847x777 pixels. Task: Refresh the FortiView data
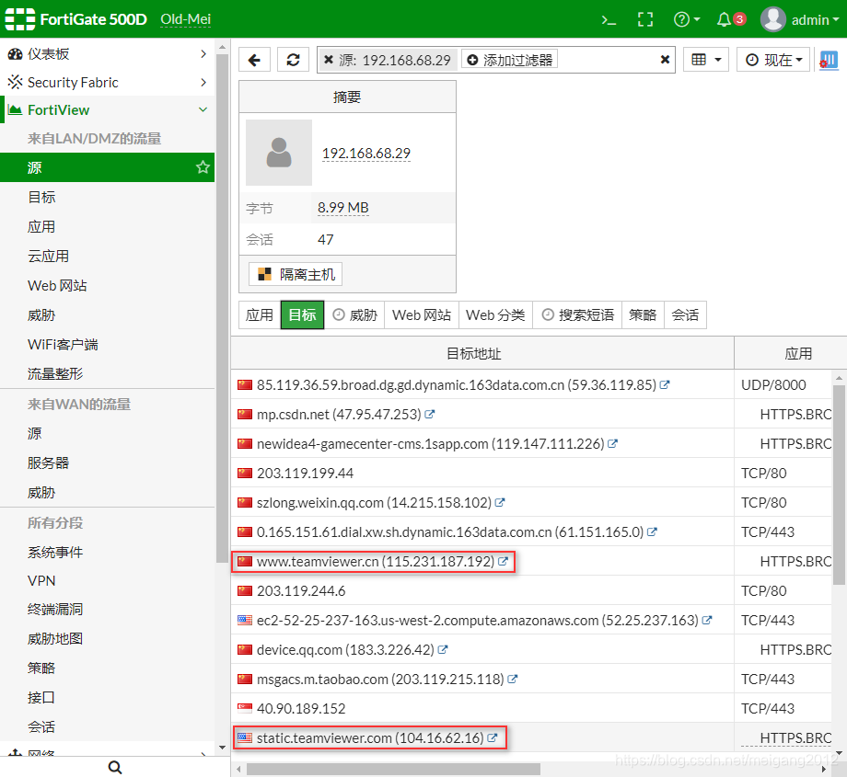point(294,60)
